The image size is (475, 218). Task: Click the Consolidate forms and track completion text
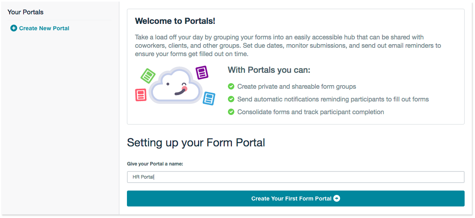311,112
